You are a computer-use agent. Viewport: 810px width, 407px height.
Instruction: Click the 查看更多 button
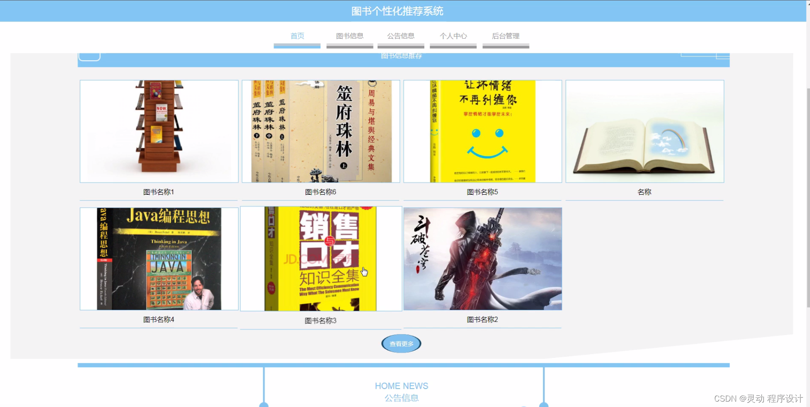click(x=400, y=343)
